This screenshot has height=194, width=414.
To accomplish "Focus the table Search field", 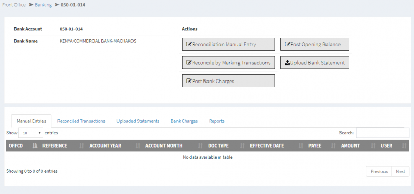I will (x=382, y=133).
